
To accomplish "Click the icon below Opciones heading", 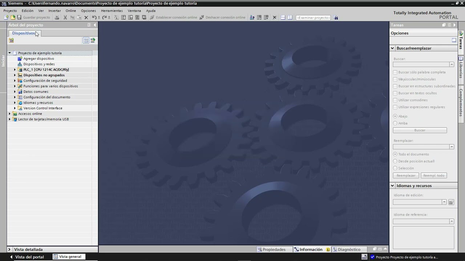I will (454, 40).
